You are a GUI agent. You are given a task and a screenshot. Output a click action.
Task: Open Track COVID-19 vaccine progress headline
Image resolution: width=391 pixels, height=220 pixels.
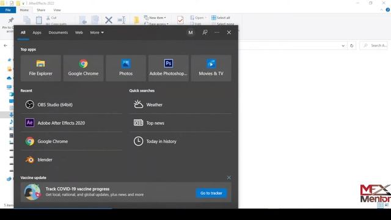point(78,189)
